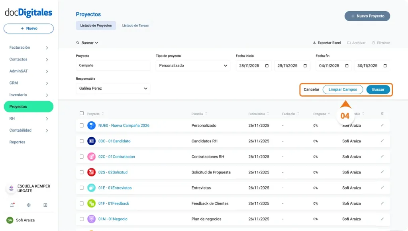The height and width of the screenshot is (231, 408).
Task: Open the Responsable dropdown showing Galilea Perez
Action: click(113, 89)
